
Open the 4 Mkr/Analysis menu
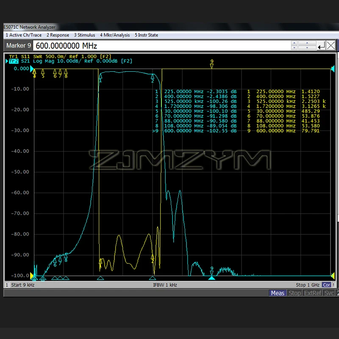point(115,35)
